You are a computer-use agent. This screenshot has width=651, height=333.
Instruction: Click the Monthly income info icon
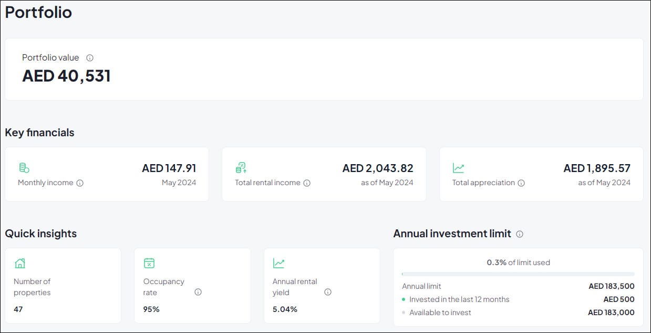[80, 183]
